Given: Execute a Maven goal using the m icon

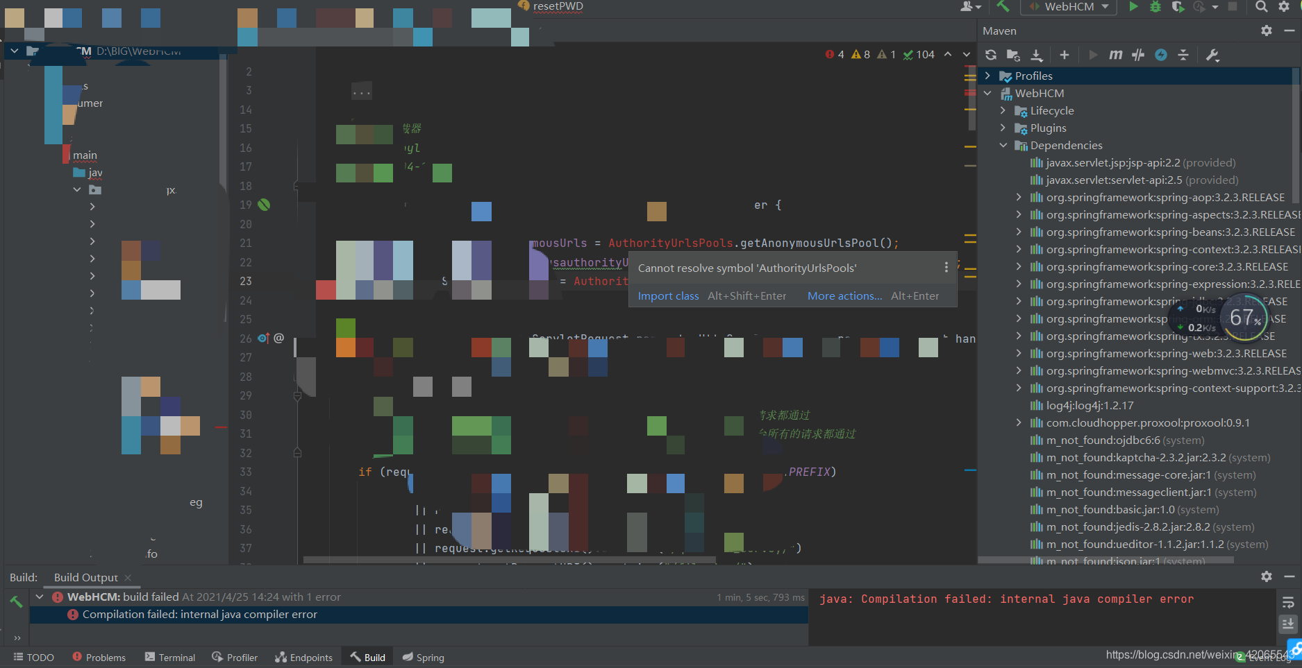Looking at the screenshot, I should pos(1115,55).
